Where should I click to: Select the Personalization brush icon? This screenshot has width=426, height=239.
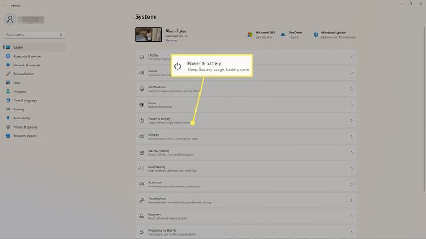click(x=8, y=74)
